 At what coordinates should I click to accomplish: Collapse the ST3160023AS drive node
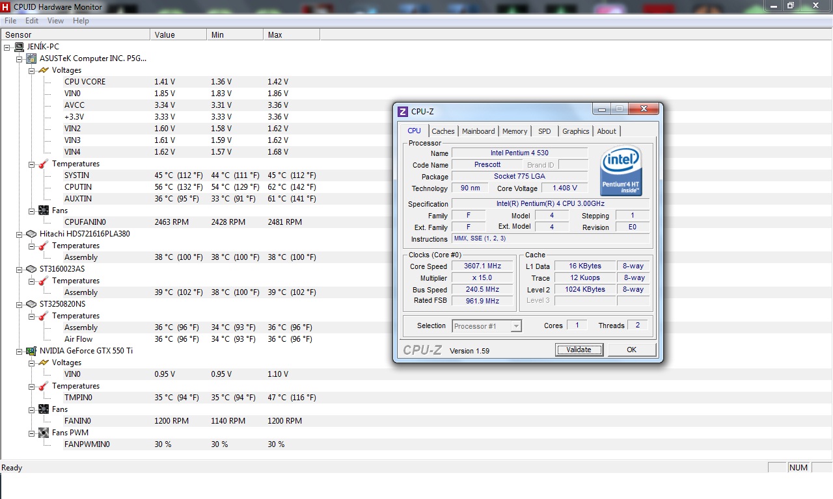click(x=20, y=269)
